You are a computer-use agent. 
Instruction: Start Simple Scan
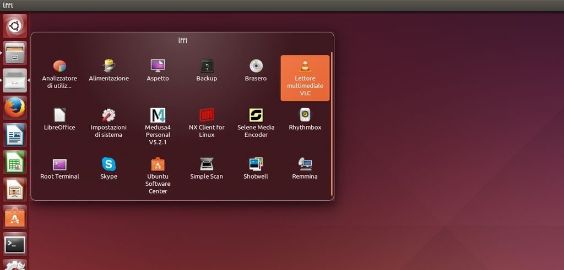(207, 164)
